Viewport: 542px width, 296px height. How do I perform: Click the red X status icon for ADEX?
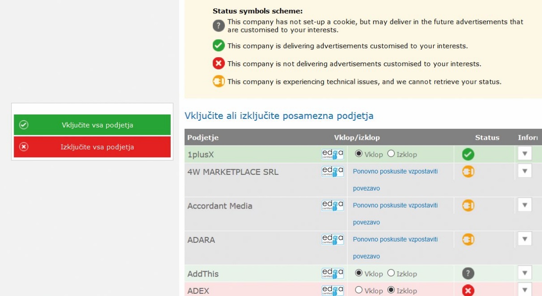click(x=468, y=291)
